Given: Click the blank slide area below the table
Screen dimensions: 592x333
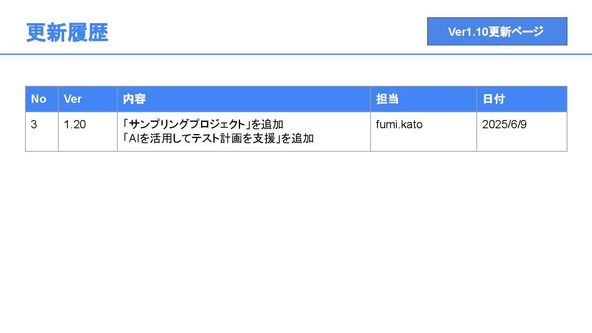Looking at the screenshot, I should pos(296,238).
